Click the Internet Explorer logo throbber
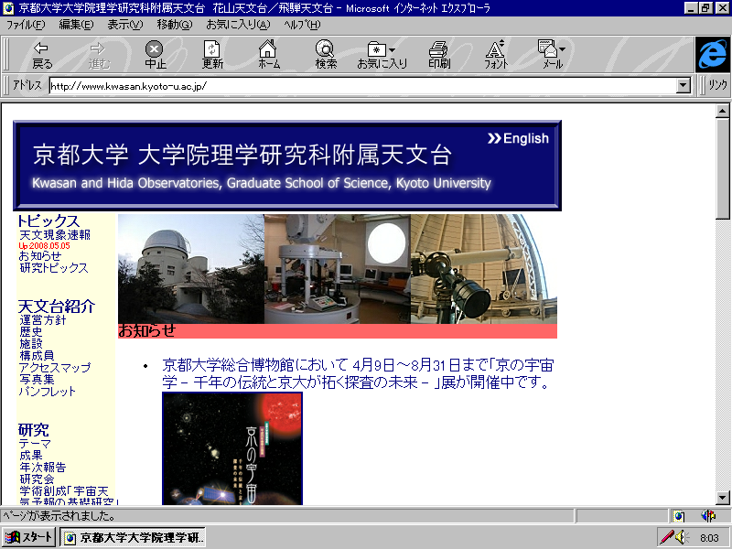Screen dimensions: 732x549 [x=713, y=55]
